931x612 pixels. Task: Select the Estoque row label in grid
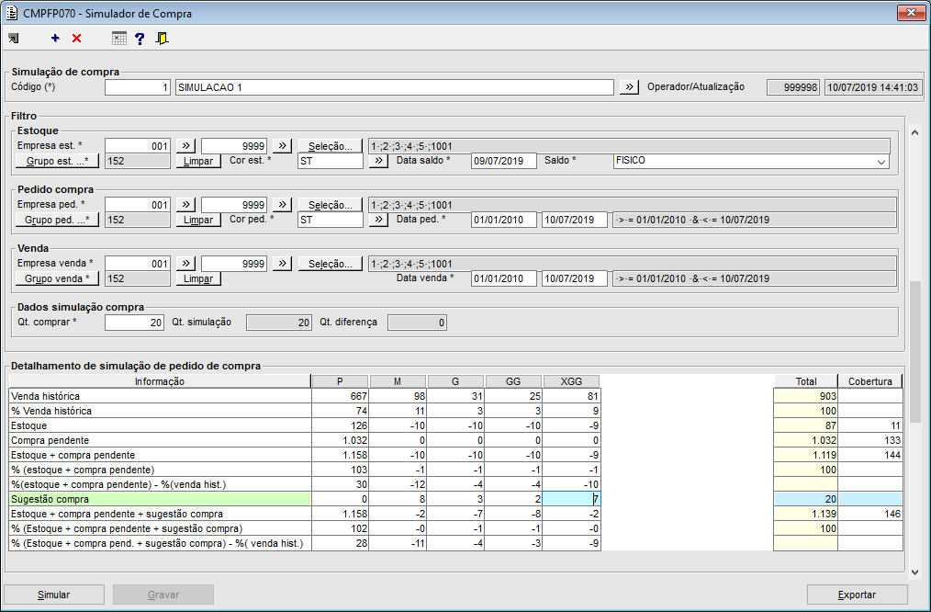coord(161,425)
